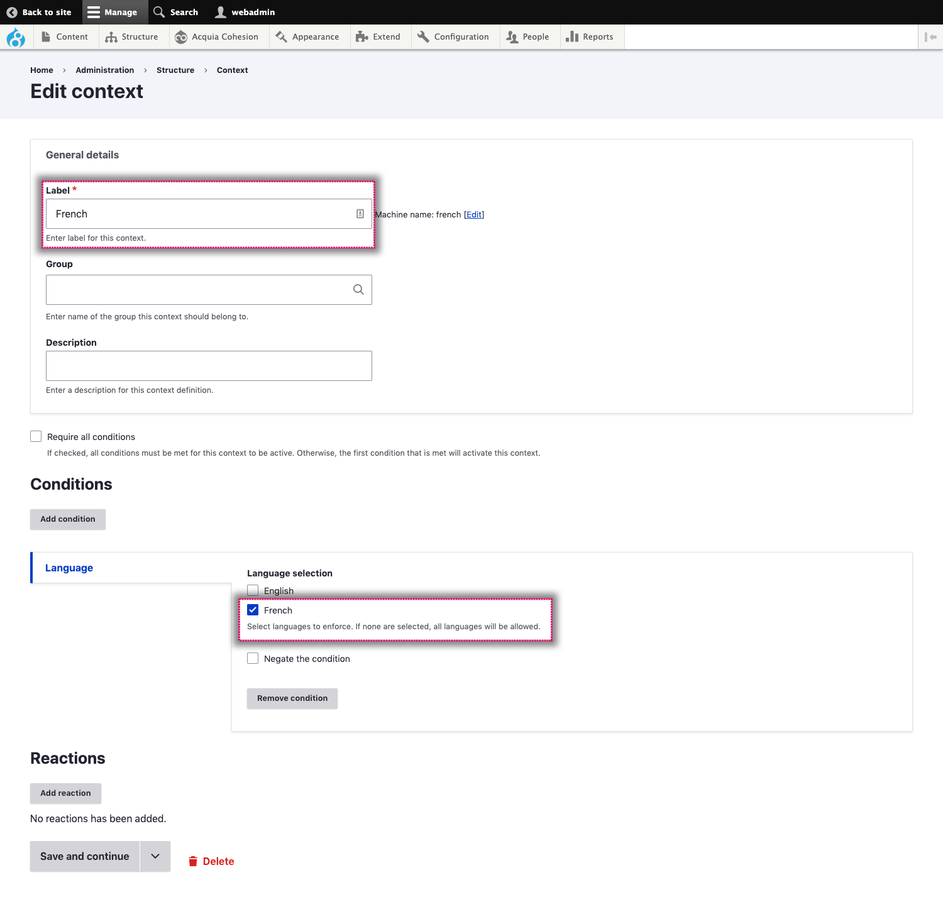Tick Negate the condition checkbox
The image size is (943, 897).
coord(253,658)
